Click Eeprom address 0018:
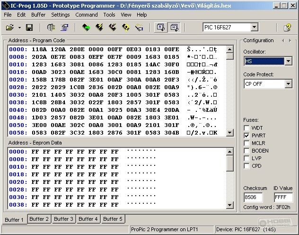 coord(18,174)
